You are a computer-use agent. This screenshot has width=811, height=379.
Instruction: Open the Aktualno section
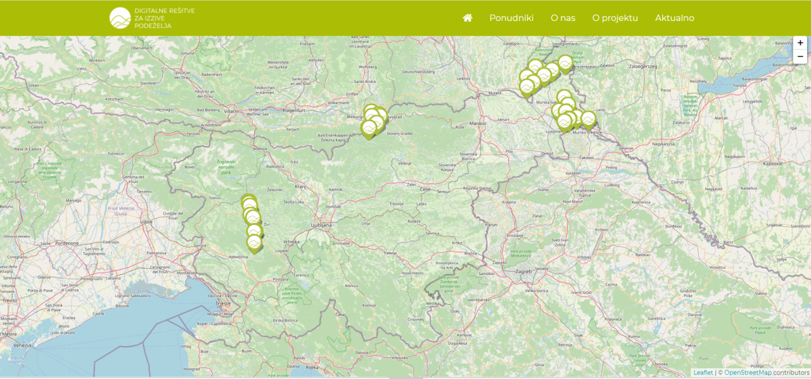point(674,18)
